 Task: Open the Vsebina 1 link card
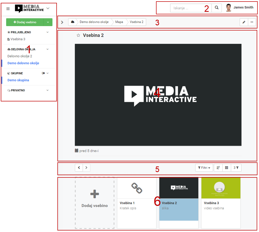(x=137, y=203)
